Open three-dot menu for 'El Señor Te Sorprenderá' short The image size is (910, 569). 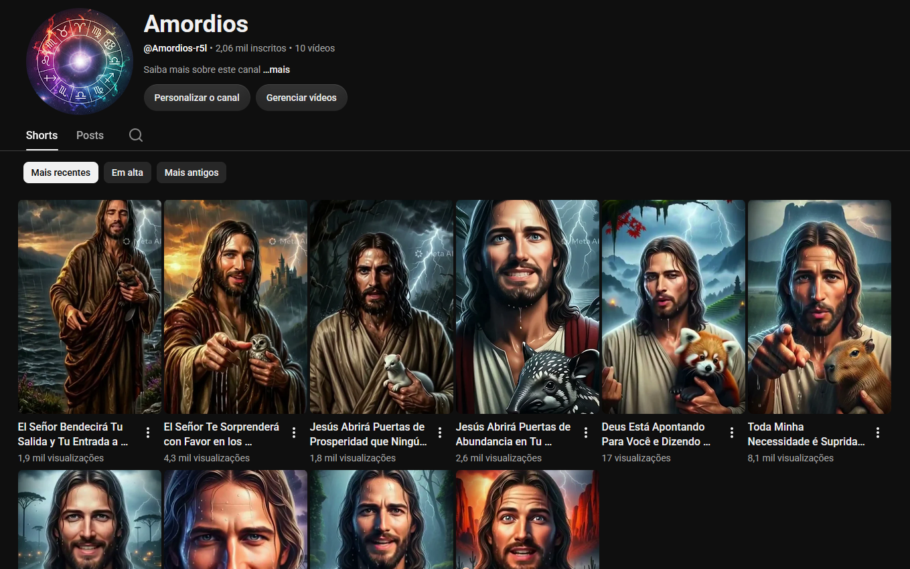[x=294, y=433]
